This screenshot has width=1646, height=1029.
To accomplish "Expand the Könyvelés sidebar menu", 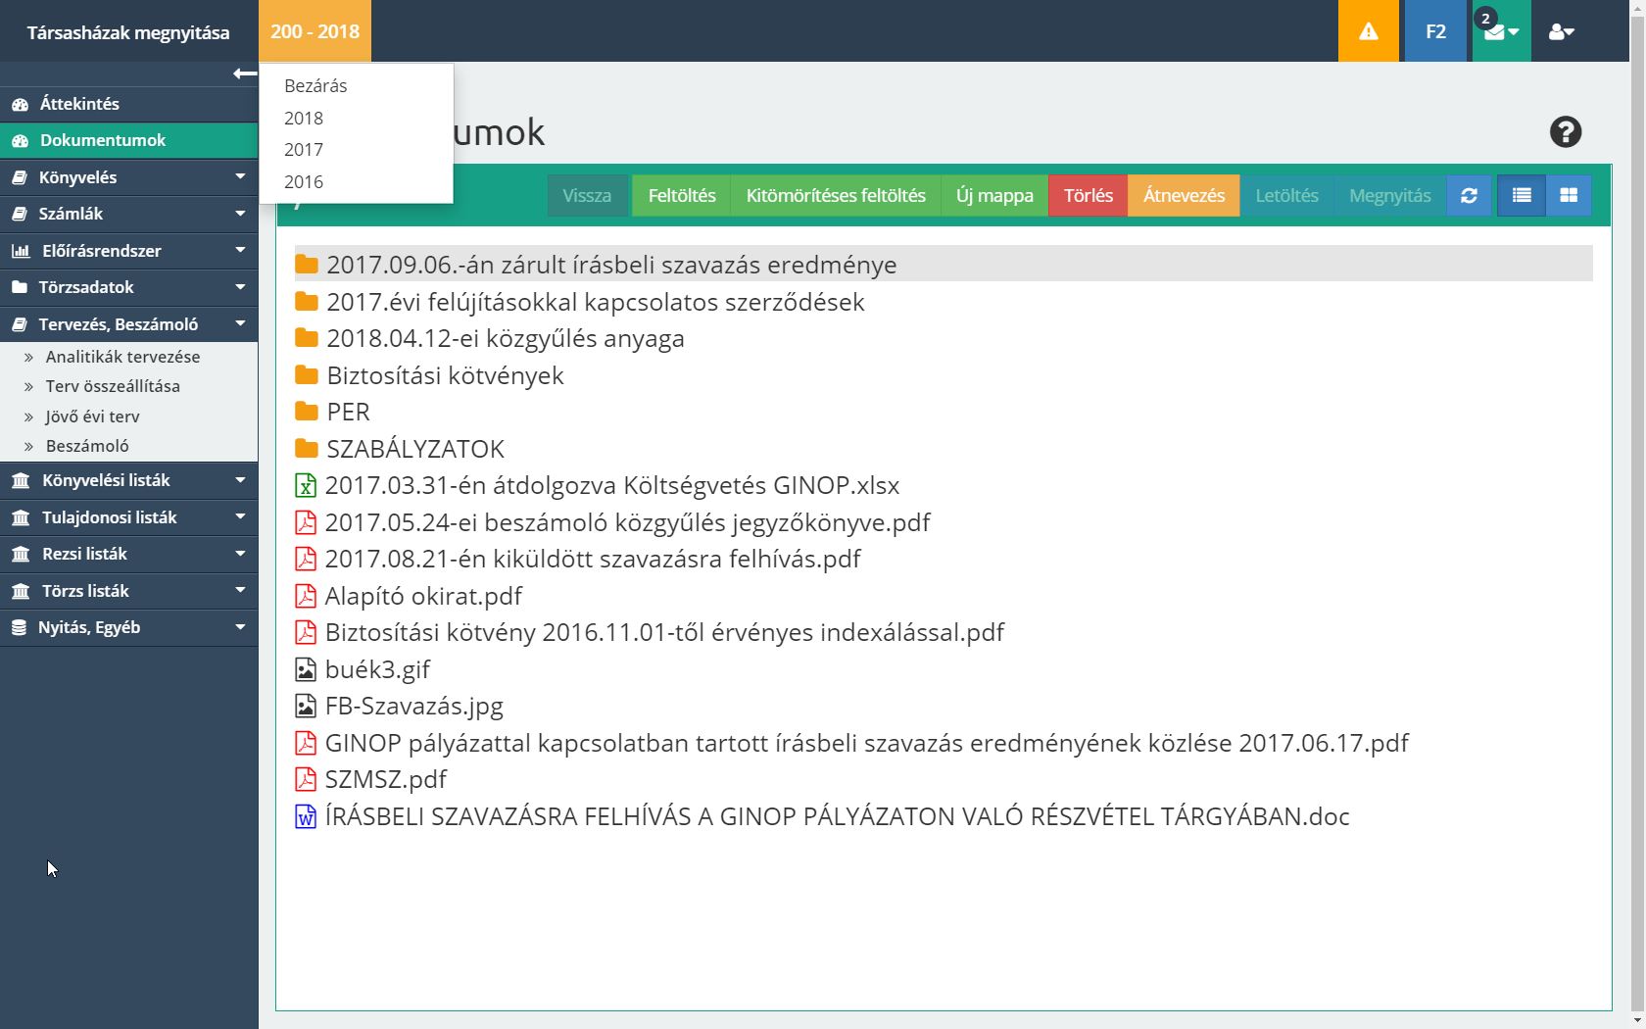I will click(128, 177).
